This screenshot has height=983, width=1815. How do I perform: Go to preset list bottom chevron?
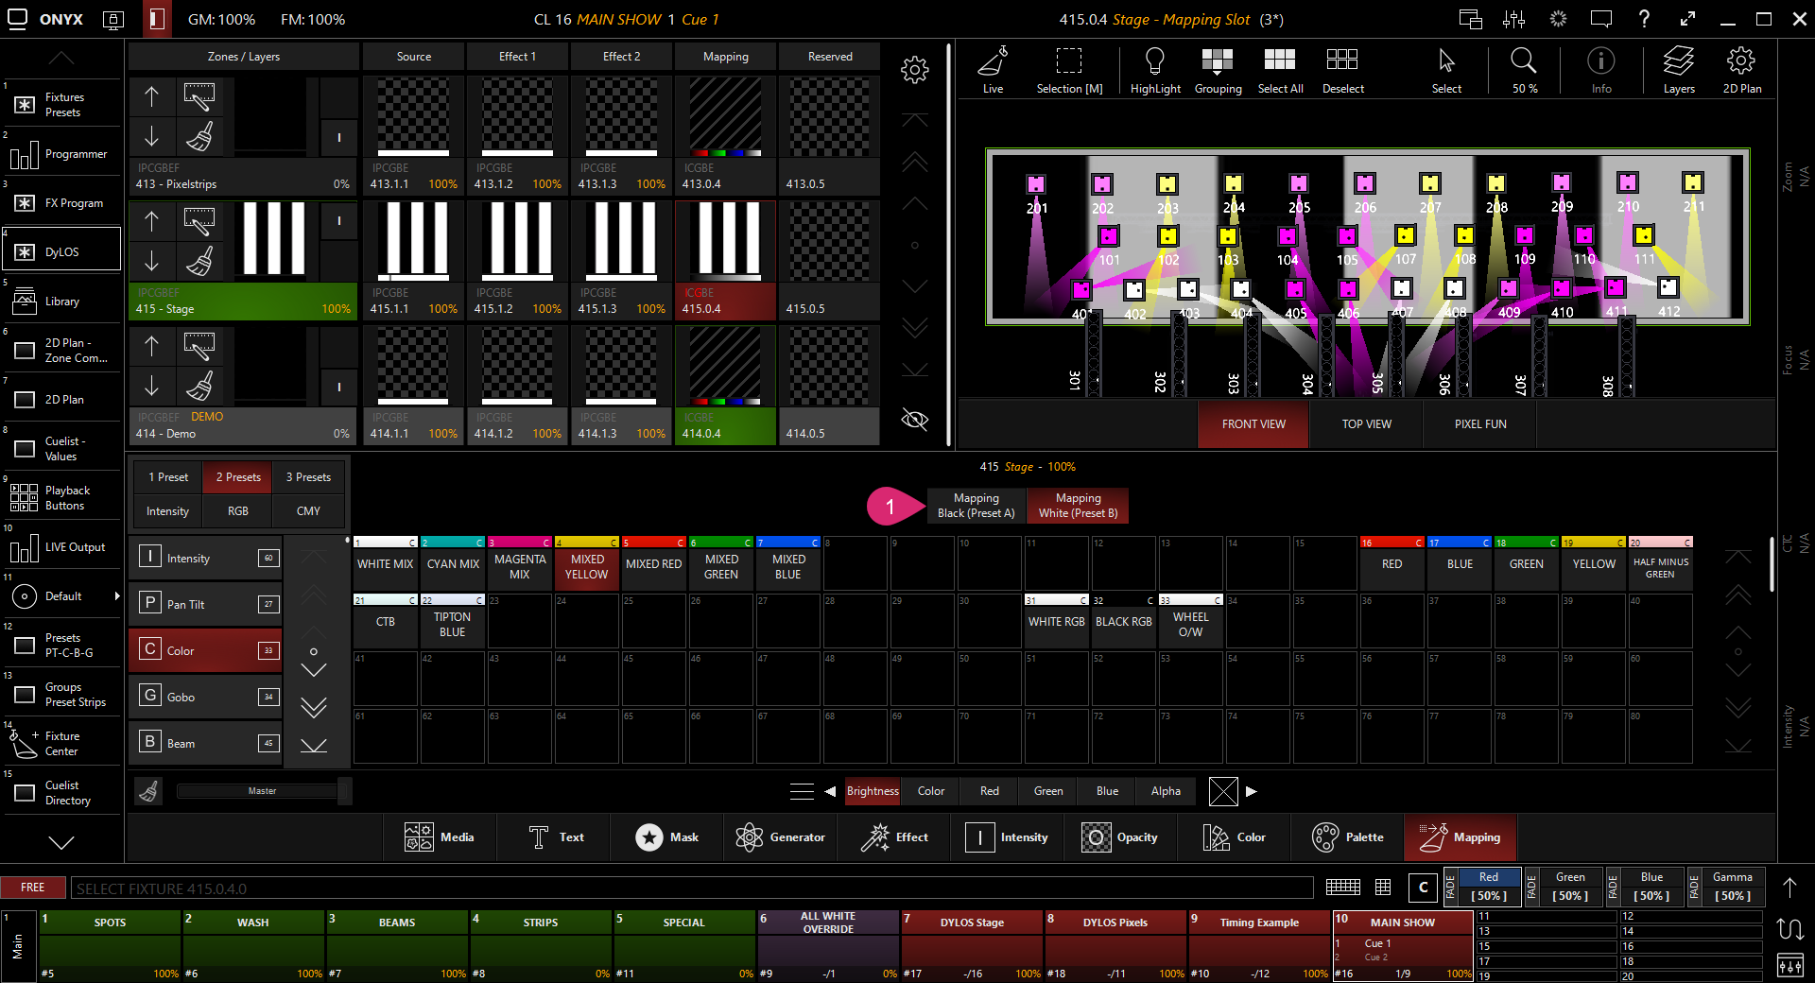click(x=314, y=747)
